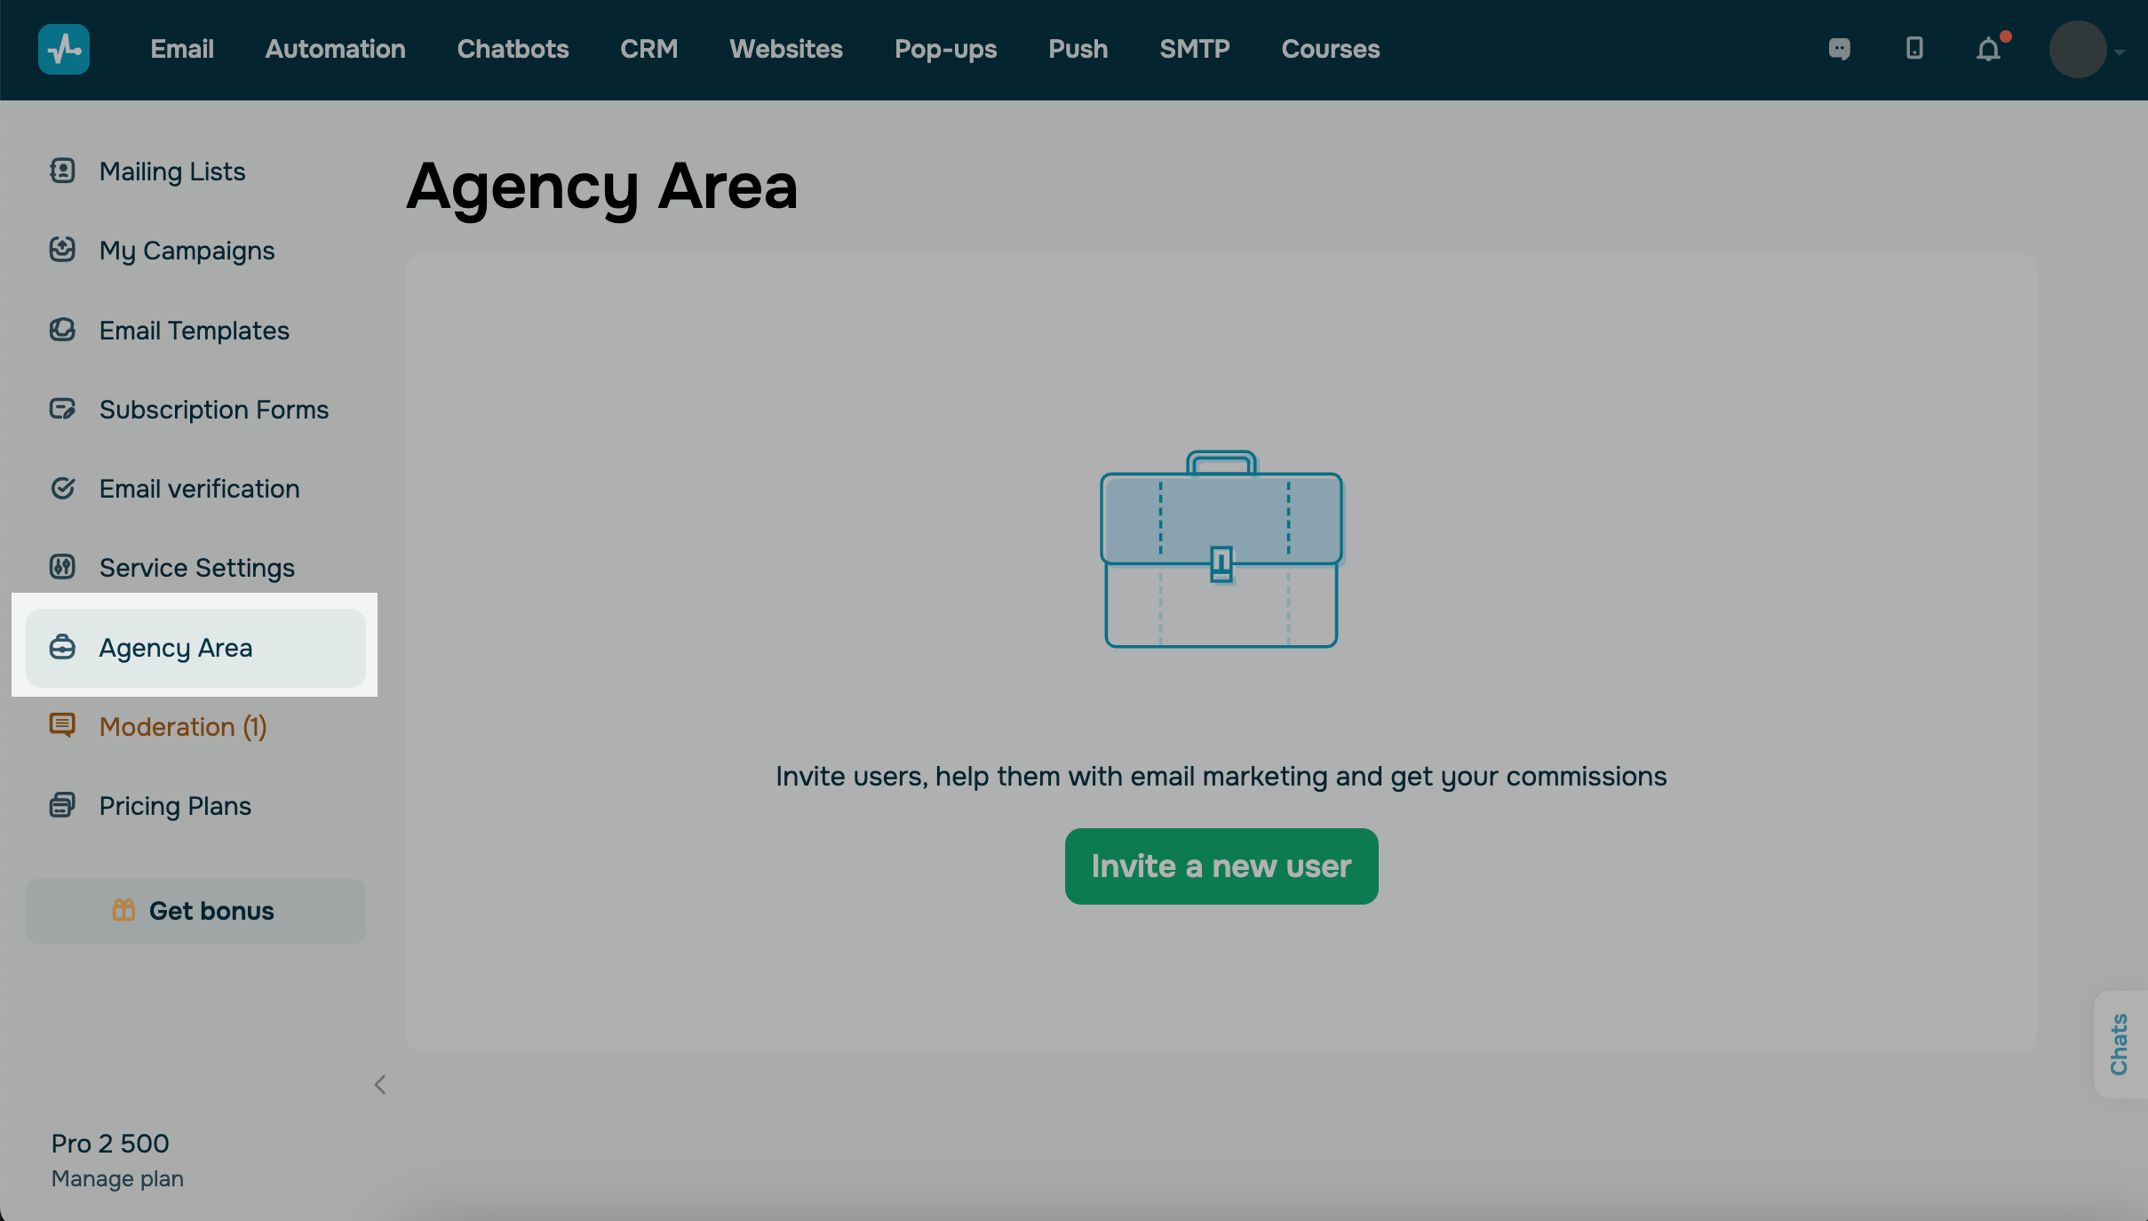Click the Email verification checkmark icon
The height and width of the screenshot is (1221, 2148).
pyautogui.click(x=62, y=488)
